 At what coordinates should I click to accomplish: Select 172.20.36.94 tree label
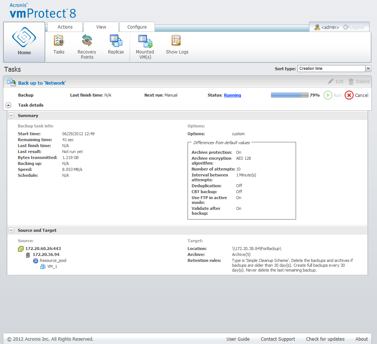click(x=46, y=254)
